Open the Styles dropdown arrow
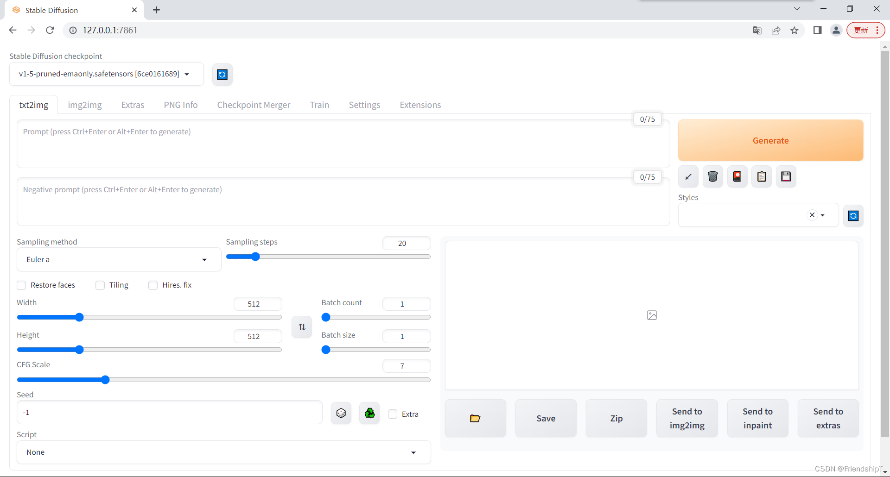This screenshot has width=890, height=477. pos(823,215)
